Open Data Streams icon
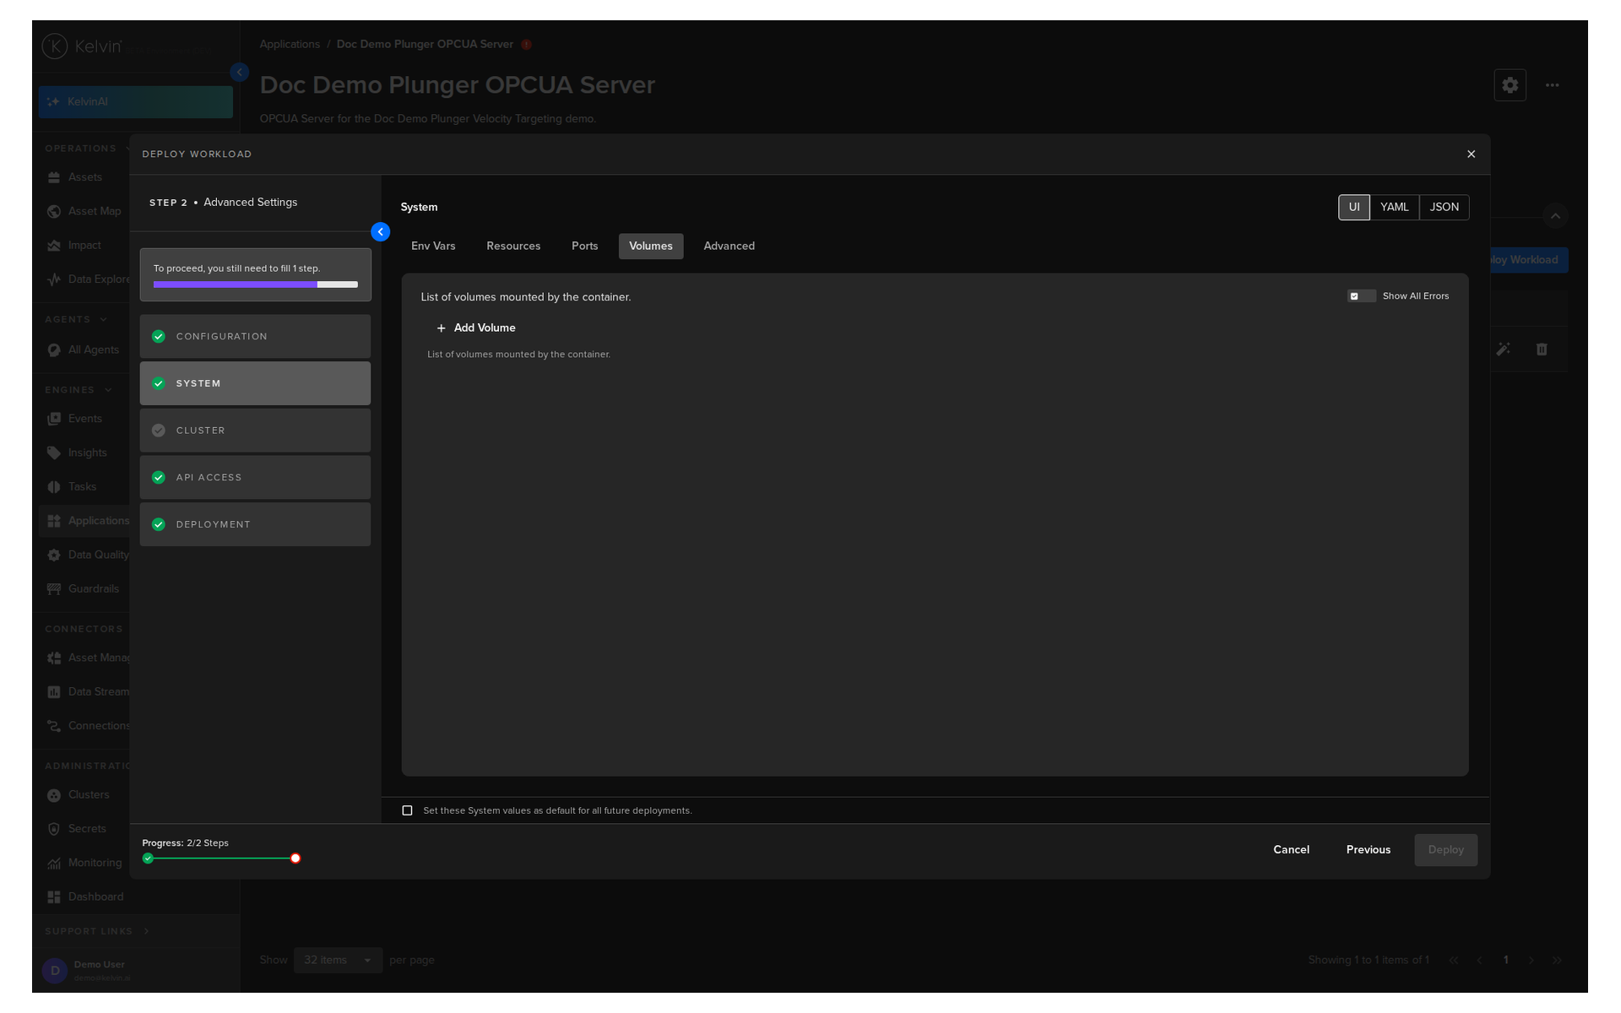Screen dimensions: 1621x1013 [54, 692]
